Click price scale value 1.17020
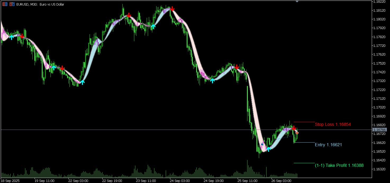 tap(379, 107)
